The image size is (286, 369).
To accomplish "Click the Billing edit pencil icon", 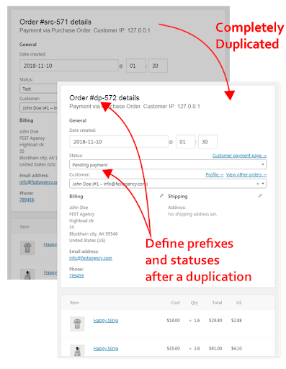I will click(x=161, y=196).
